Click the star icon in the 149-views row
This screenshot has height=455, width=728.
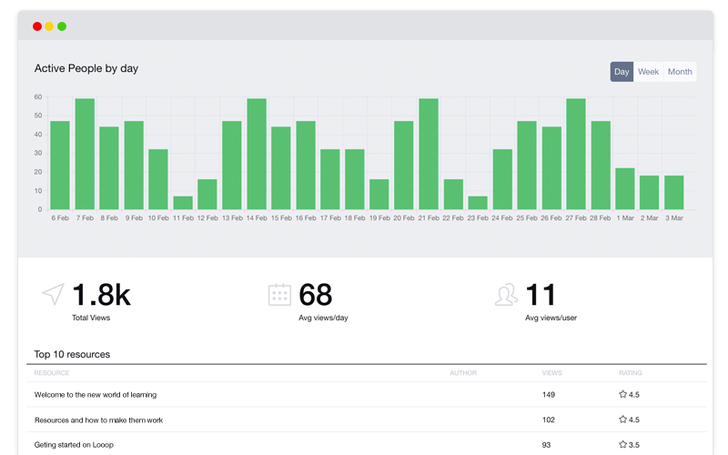(622, 394)
